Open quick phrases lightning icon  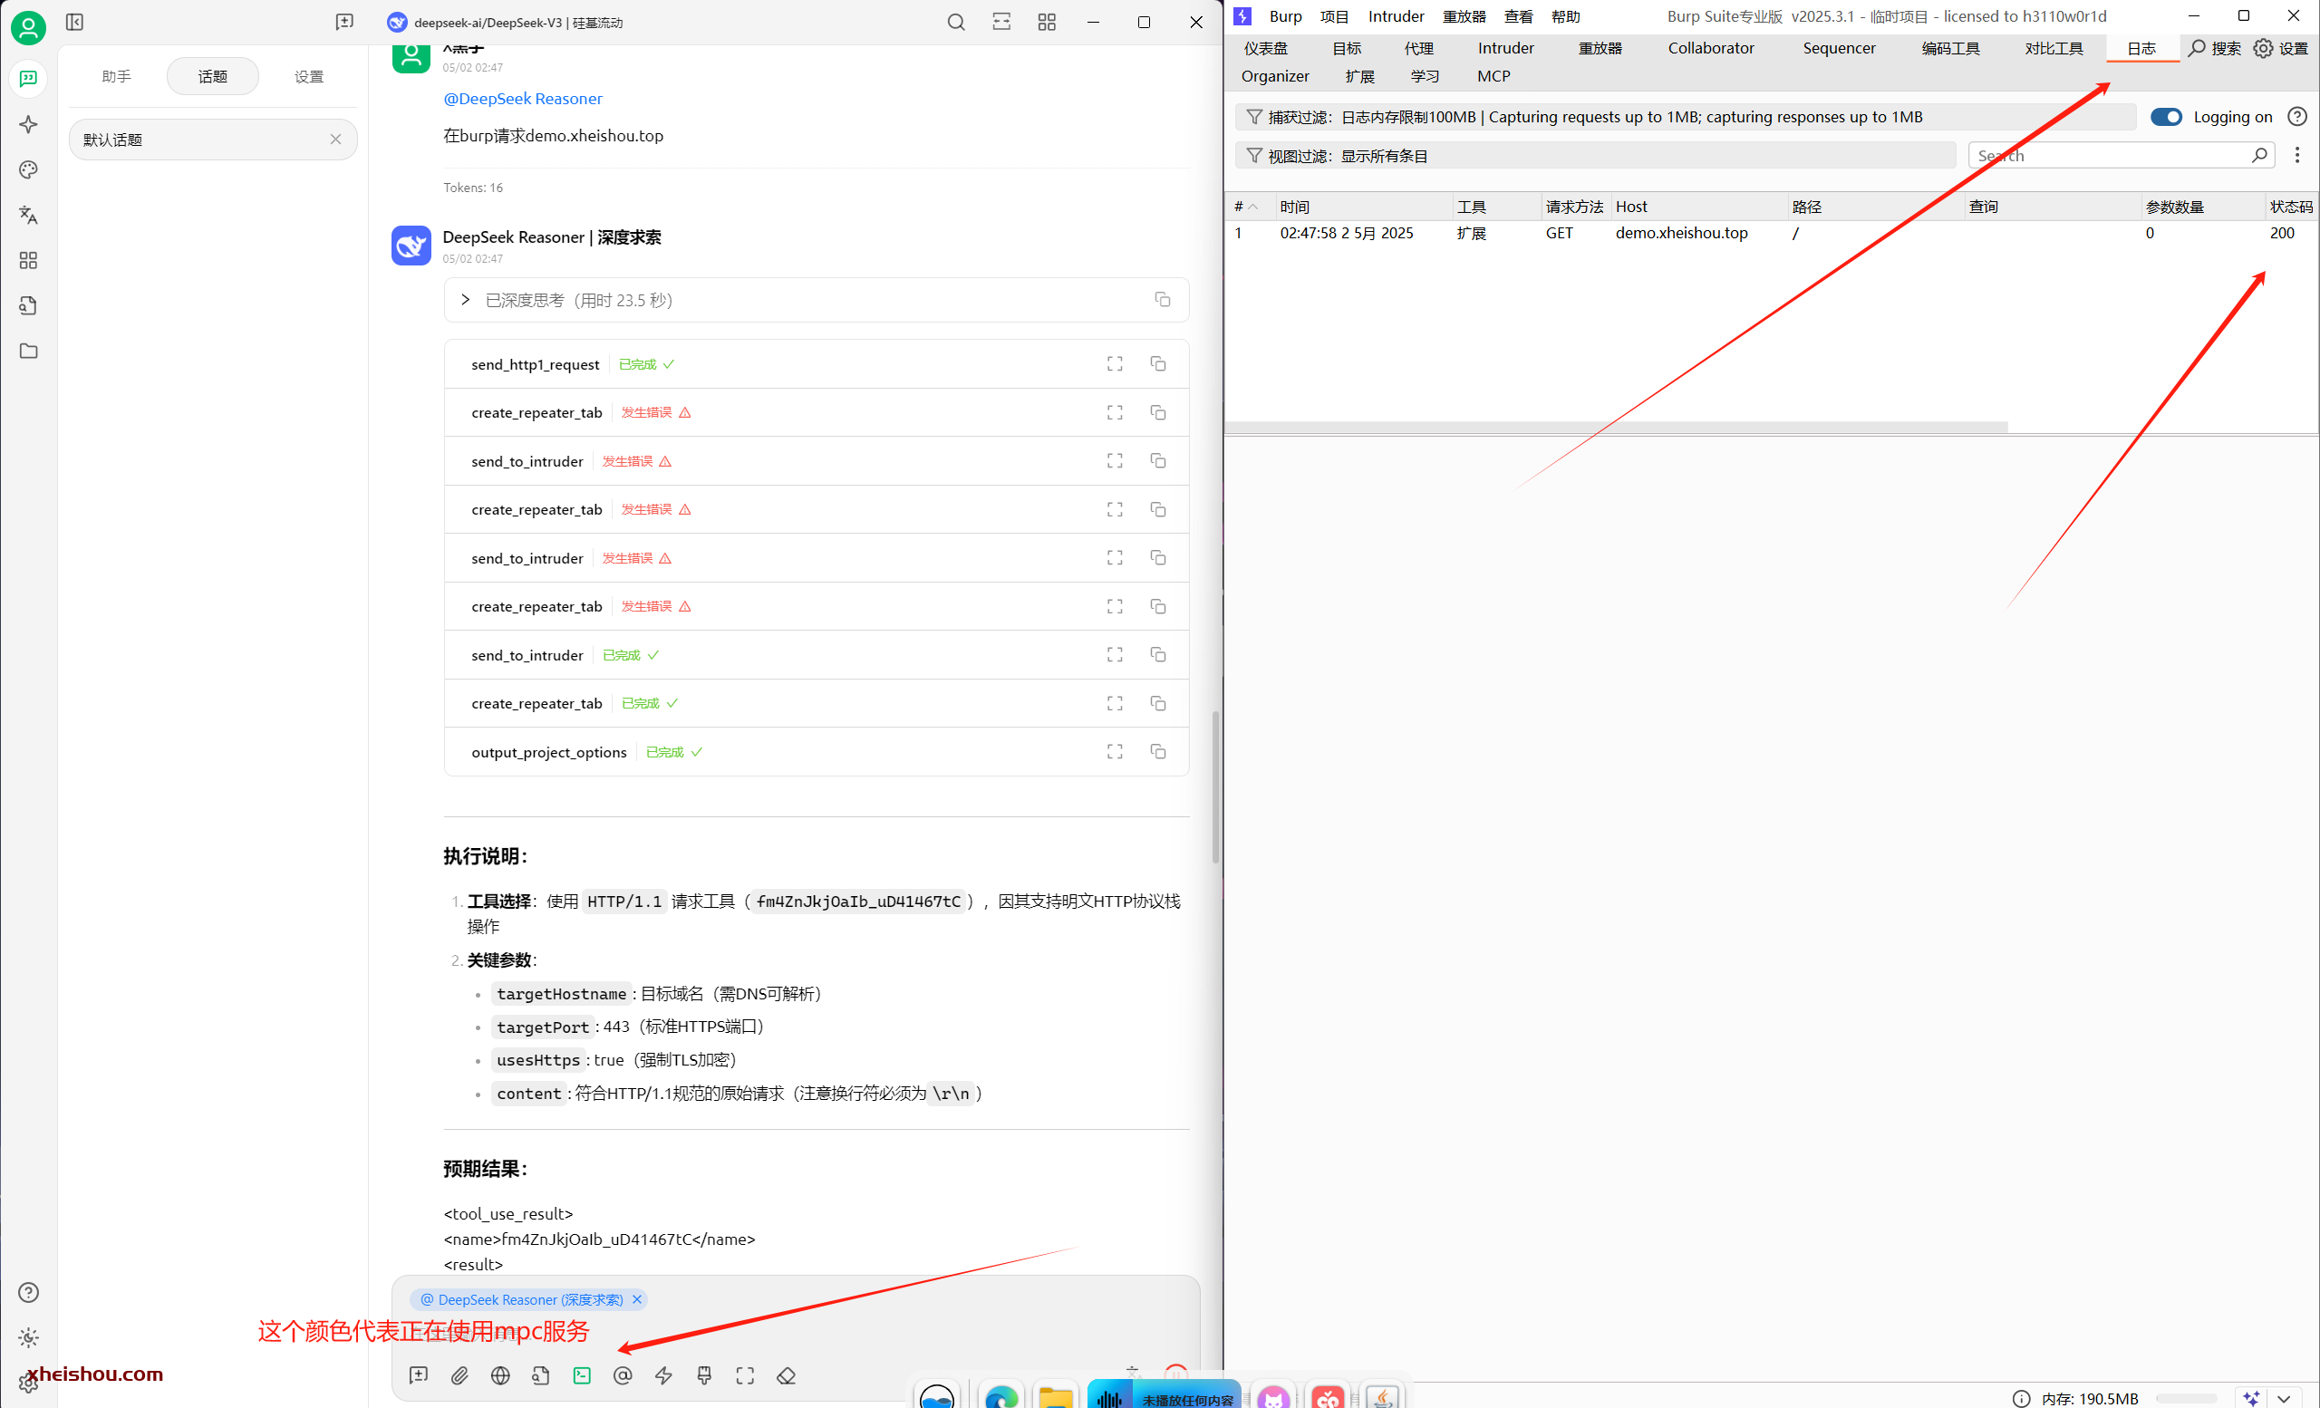click(663, 1376)
